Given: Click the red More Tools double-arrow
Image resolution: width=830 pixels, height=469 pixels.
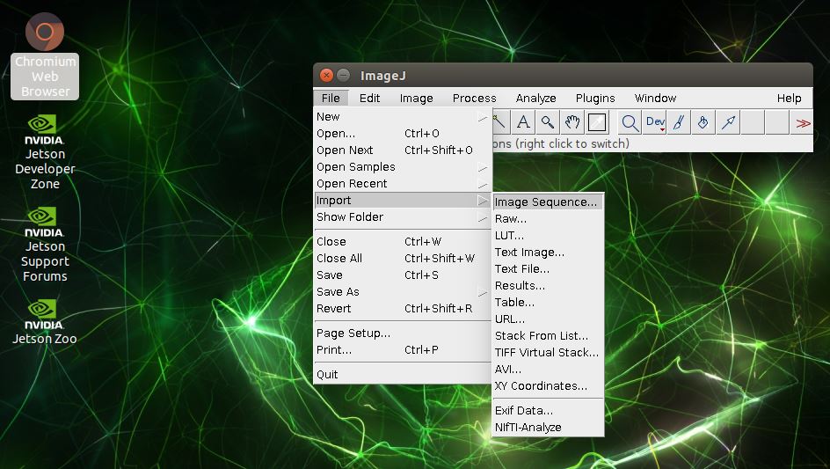Looking at the screenshot, I should [x=802, y=123].
